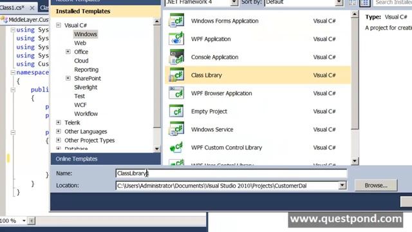
Task: Click the template list scroll down arrow
Action: (x=355, y=160)
